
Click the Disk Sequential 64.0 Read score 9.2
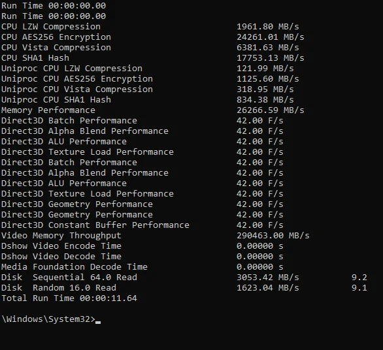coord(359,278)
